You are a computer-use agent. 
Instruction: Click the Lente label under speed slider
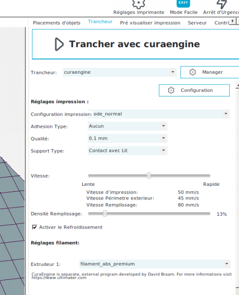point(88,184)
